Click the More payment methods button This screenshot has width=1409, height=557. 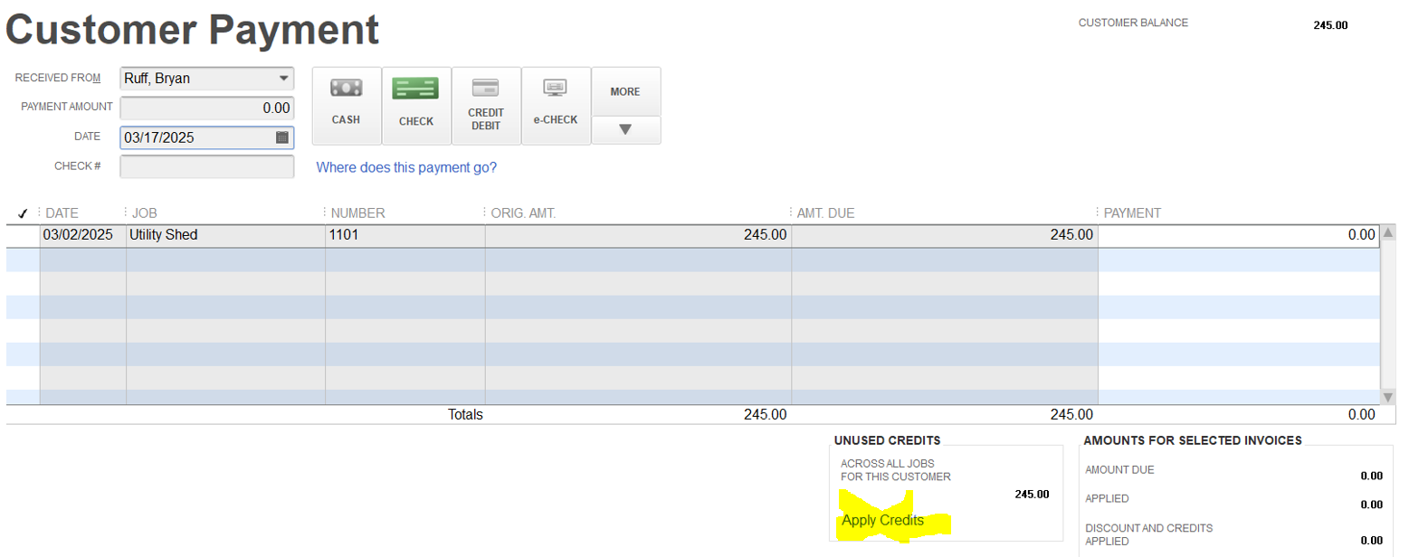coord(625,91)
